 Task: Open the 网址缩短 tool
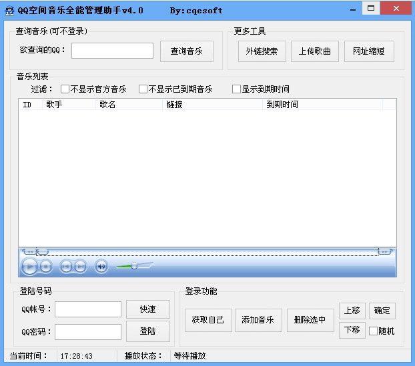[369, 51]
